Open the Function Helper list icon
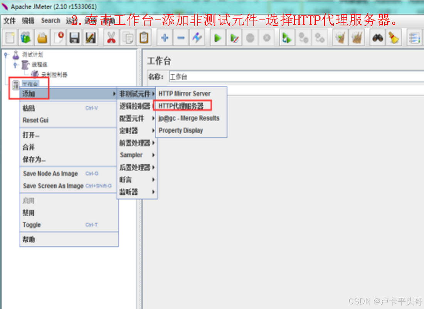Image resolution: width=424 pixels, height=309 pixels. click(414, 38)
